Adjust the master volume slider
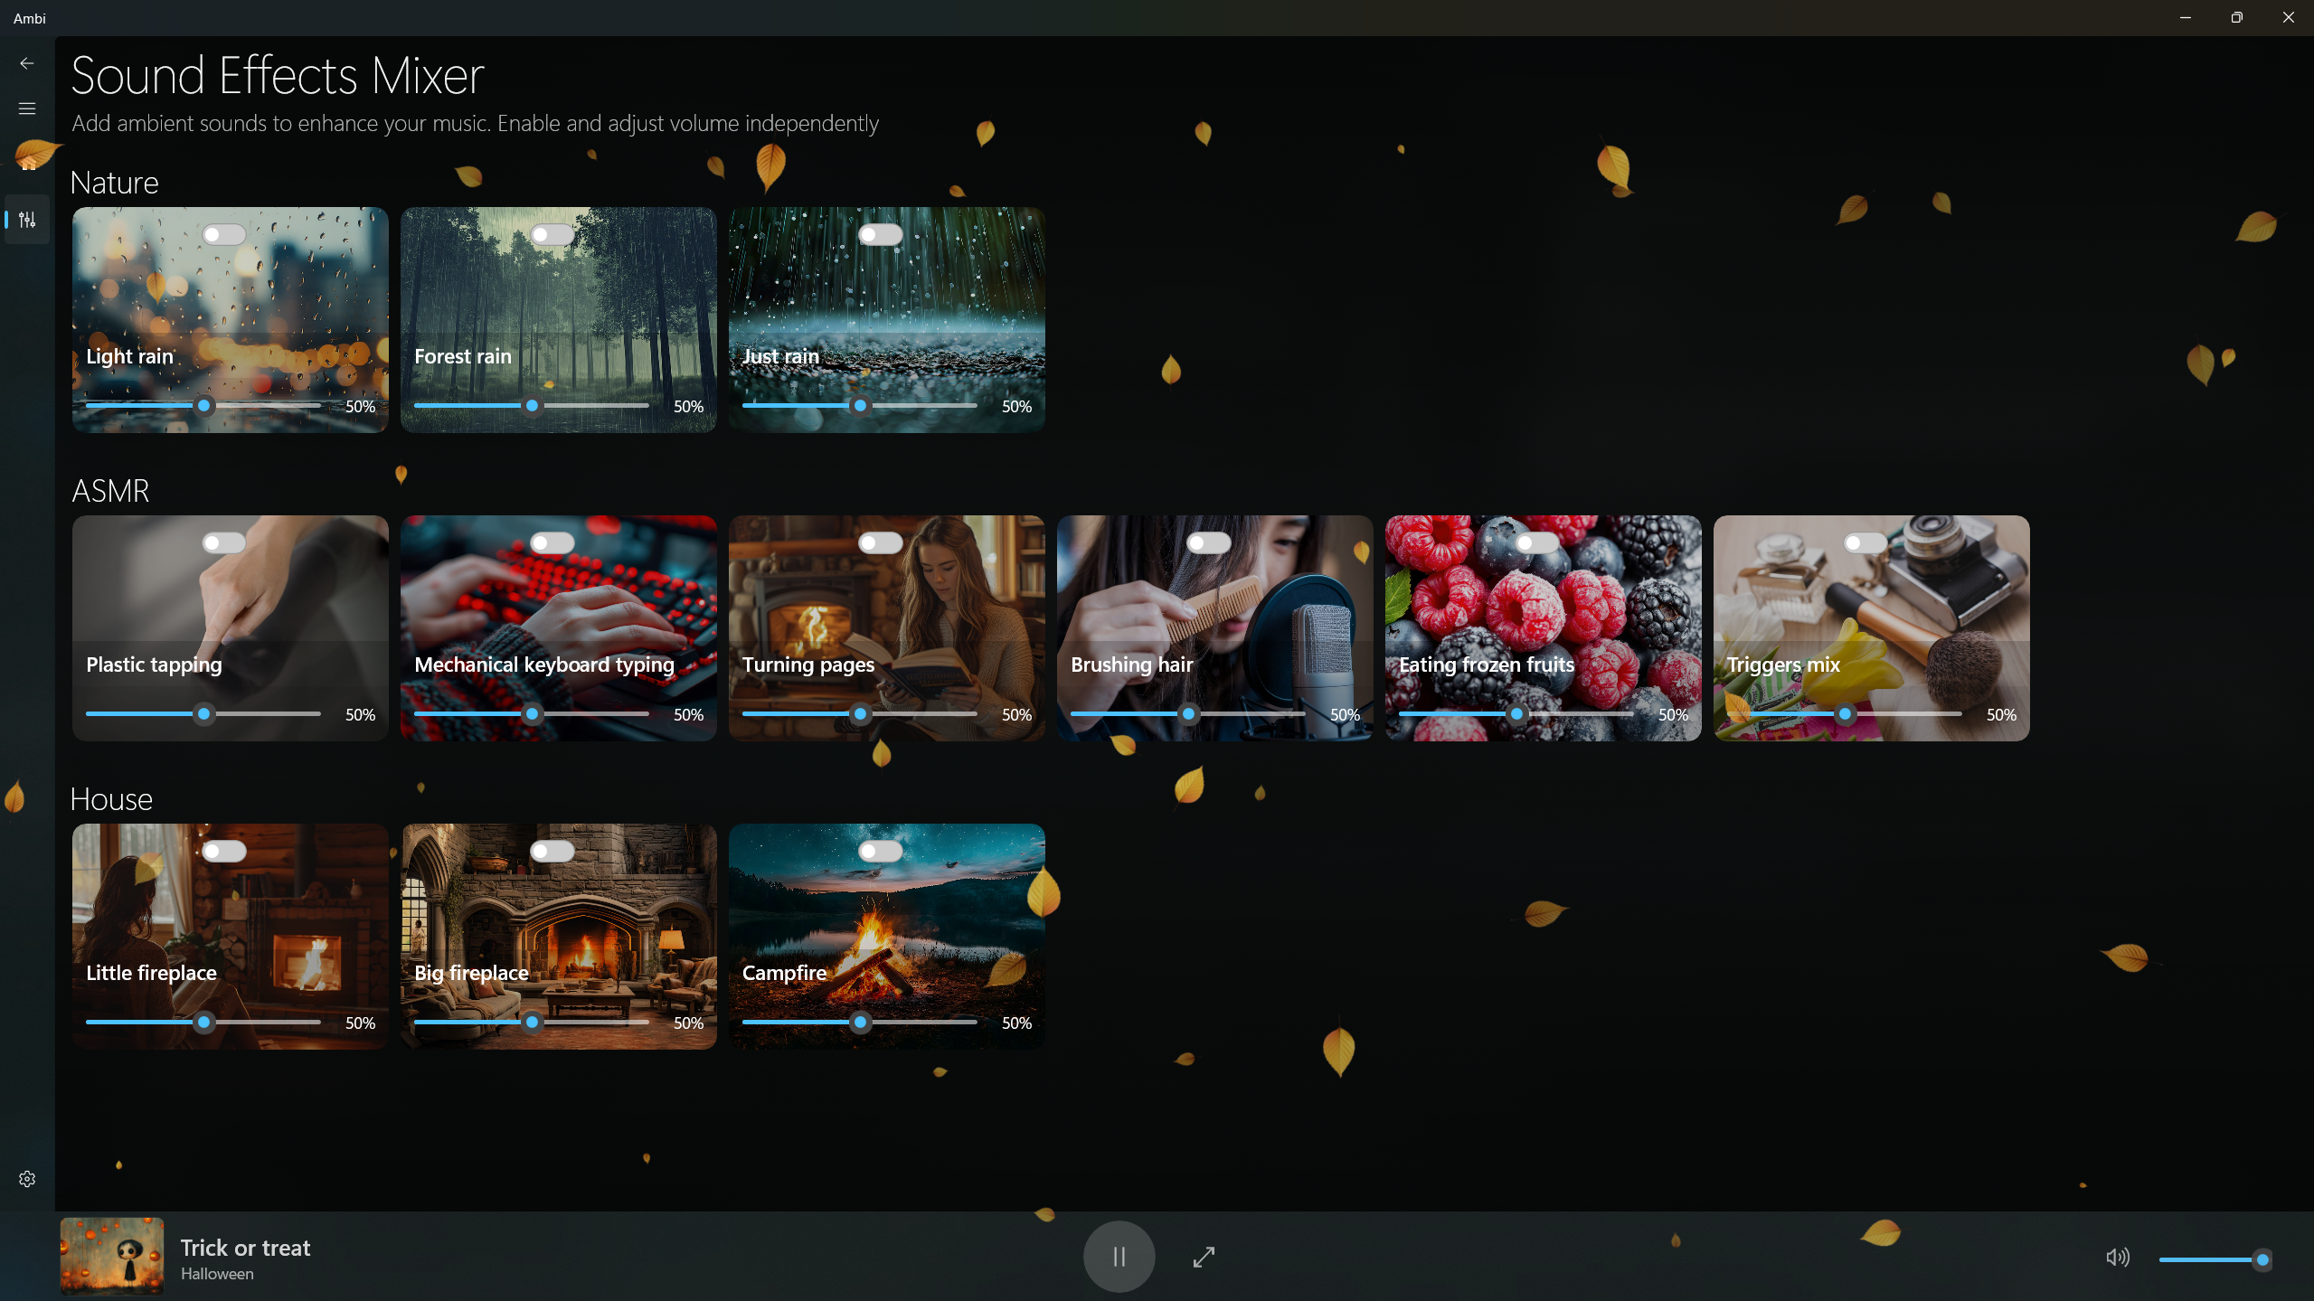Image resolution: width=2314 pixels, height=1301 pixels. pyautogui.click(x=2217, y=1259)
